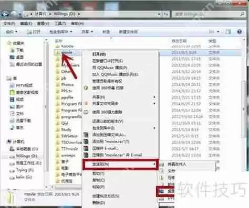Open recent pages dropdown beside forward button
Screen dimensions: 249x208
tap(20, 14)
